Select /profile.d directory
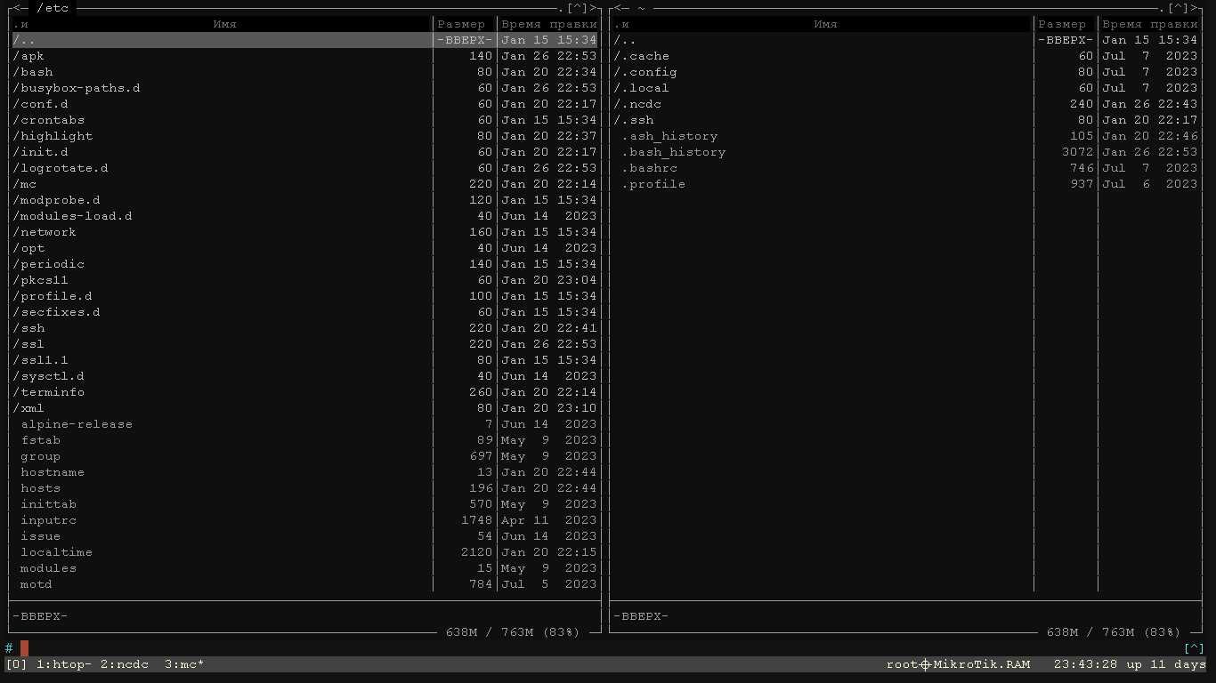 (305, 296)
